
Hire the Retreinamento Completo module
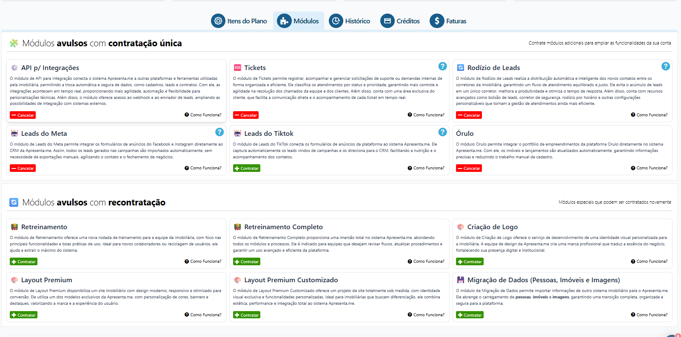247,262
